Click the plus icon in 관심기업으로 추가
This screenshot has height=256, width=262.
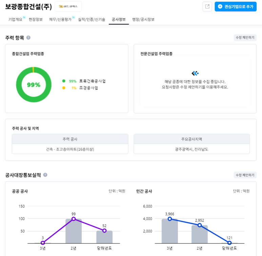tap(220, 6)
